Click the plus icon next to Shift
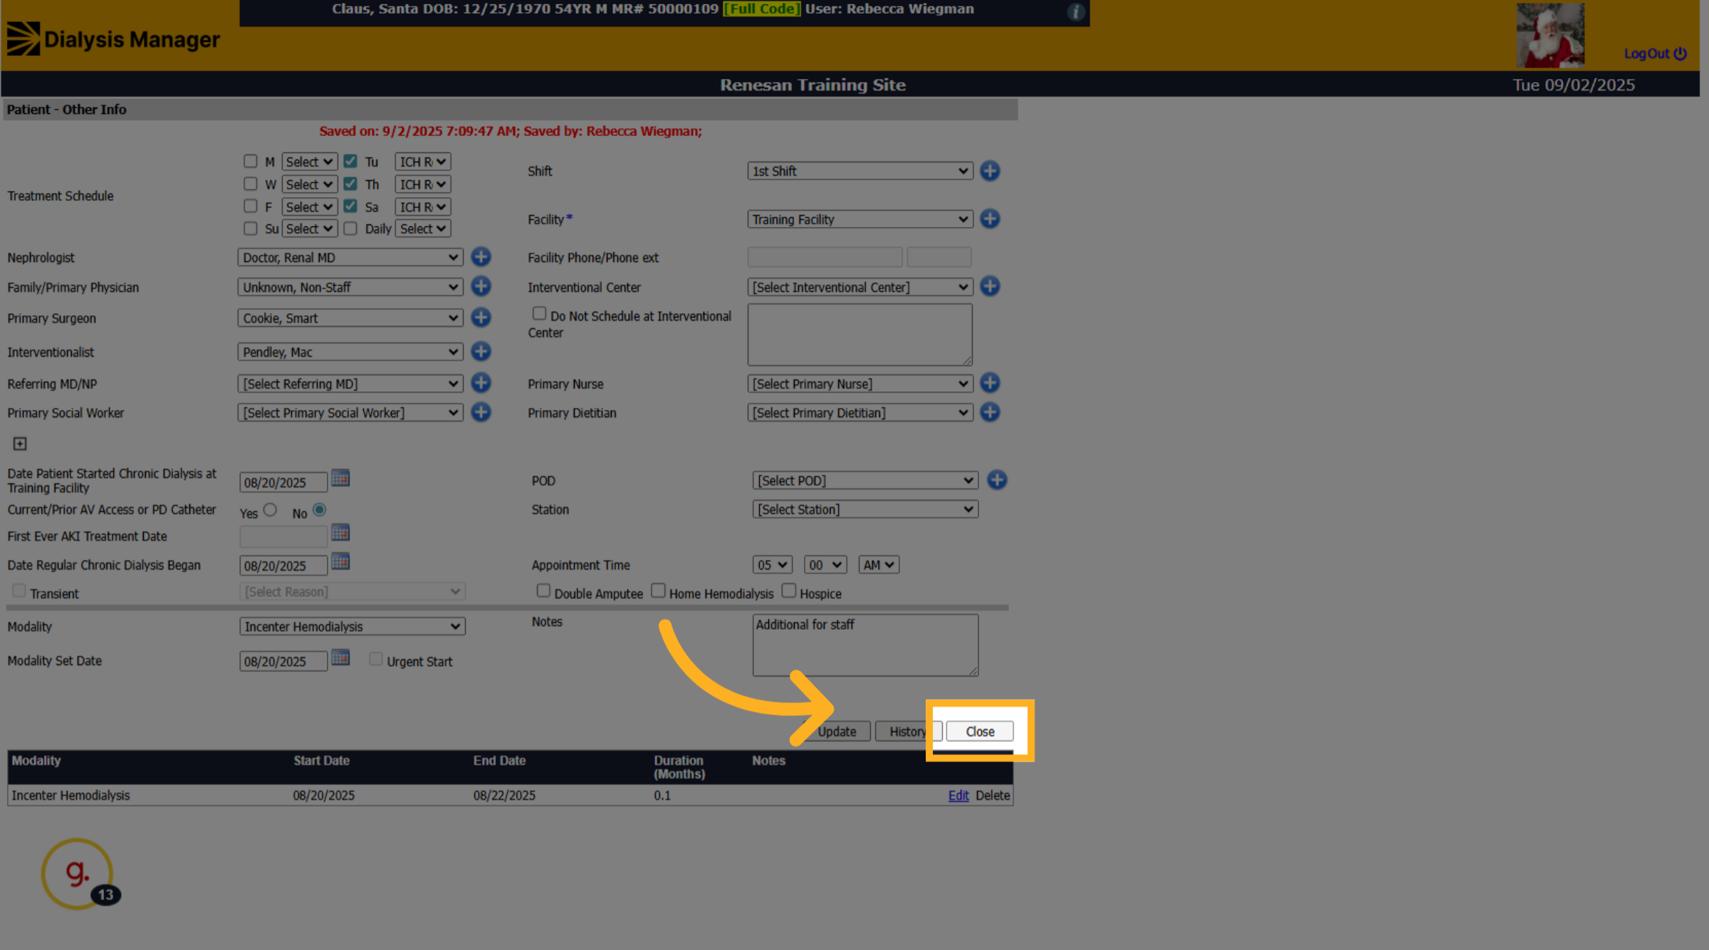This screenshot has height=950, width=1709. (990, 171)
